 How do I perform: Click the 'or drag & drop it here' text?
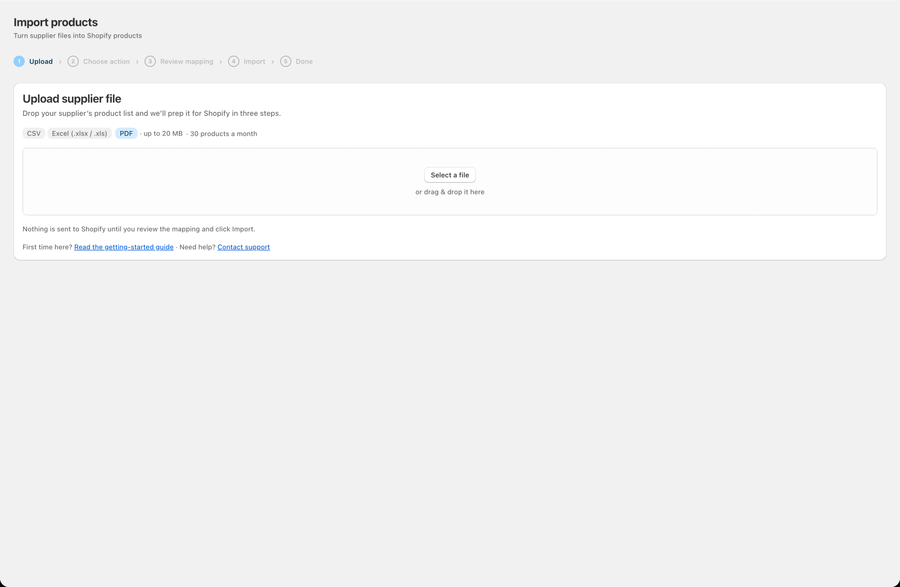[x=449, y=192]
